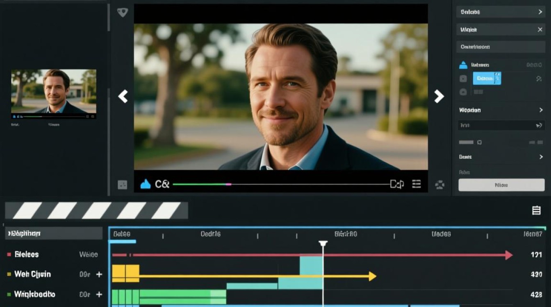This screenshot has height=307, width=551.
Task: Toggle the second gray square in properties panel
Action: [x=463, y=92]
